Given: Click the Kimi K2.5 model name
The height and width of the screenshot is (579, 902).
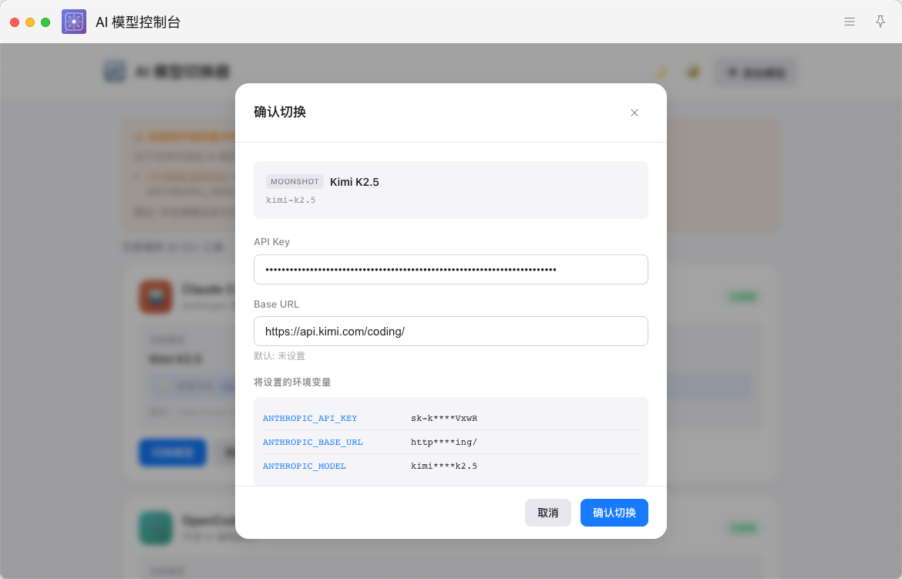Looking at the screenshot, I should click(355, 182).
